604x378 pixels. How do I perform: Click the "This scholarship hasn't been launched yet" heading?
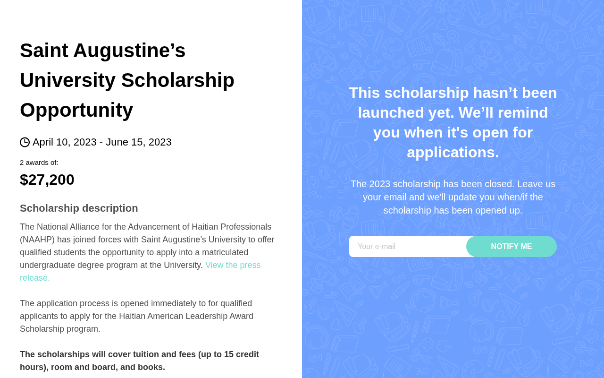453,122
